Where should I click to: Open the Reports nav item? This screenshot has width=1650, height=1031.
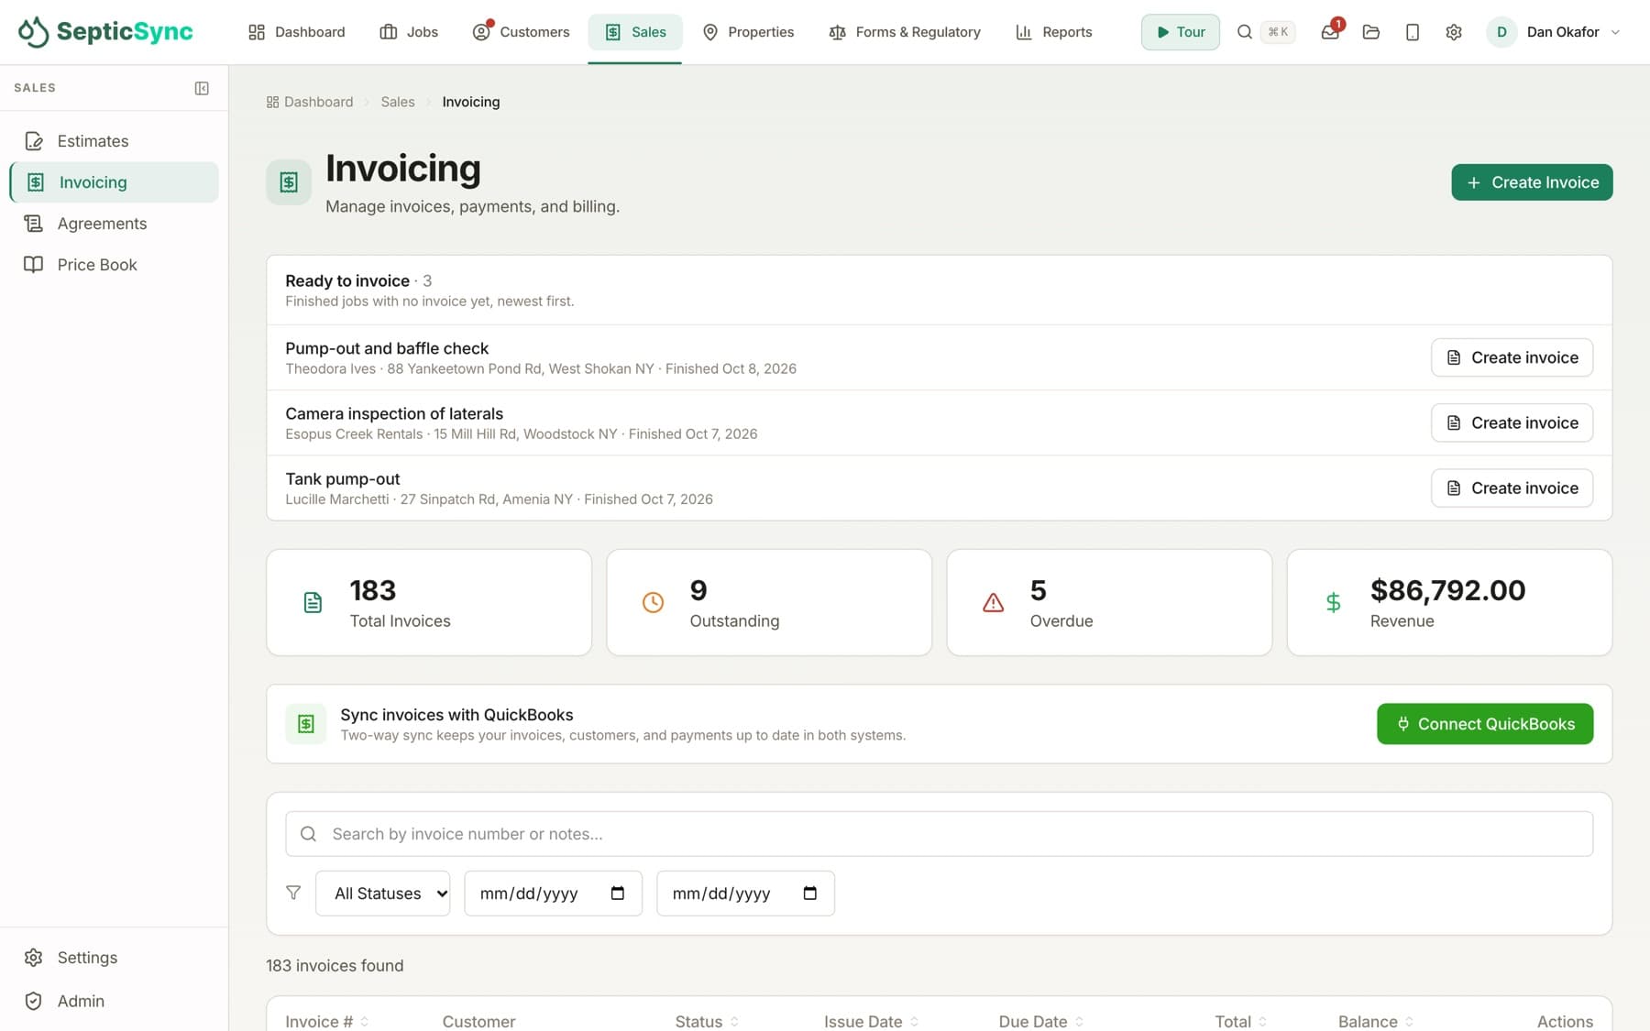[x=1054, y=32]
